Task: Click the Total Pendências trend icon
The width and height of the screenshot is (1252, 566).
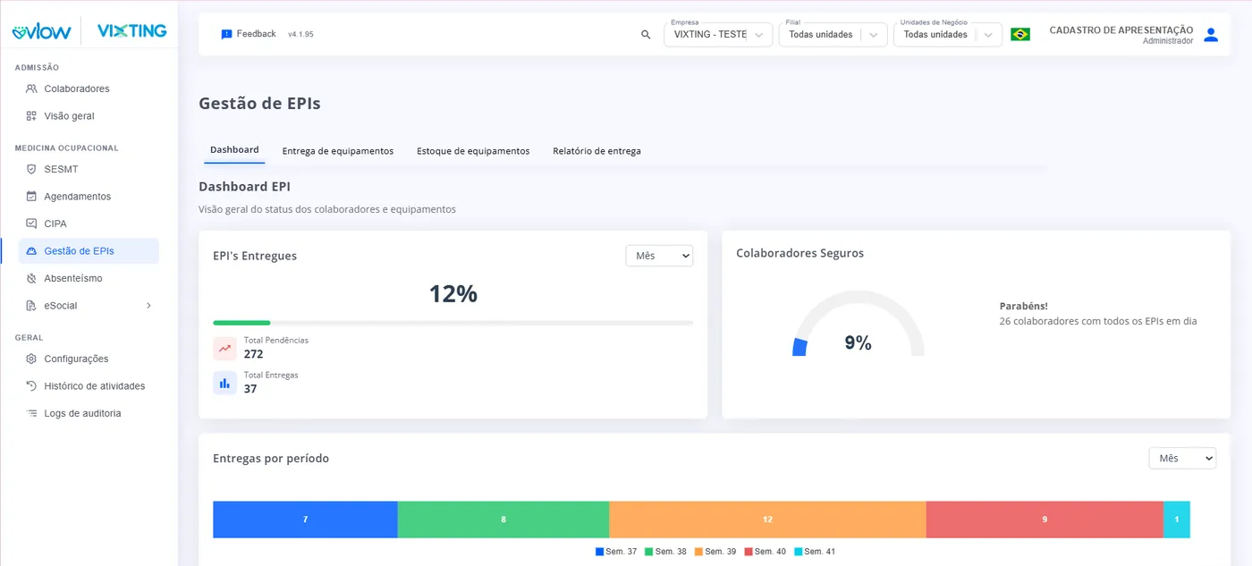Action: pos(224,349)
